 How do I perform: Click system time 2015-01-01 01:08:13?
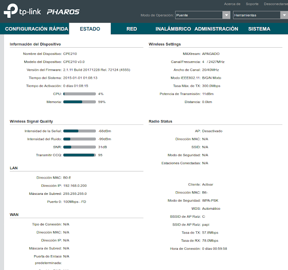[80, 78]
